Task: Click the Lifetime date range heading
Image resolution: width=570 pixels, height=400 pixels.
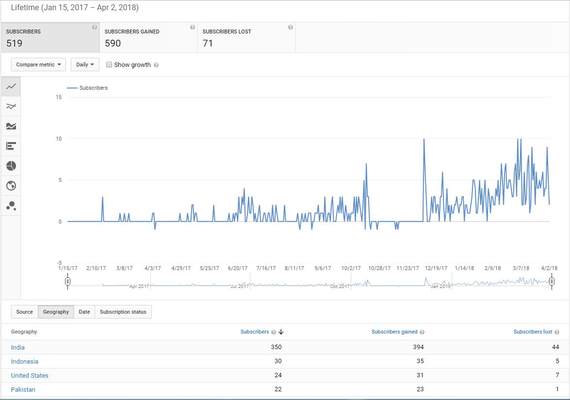Action: pos(75,8)
